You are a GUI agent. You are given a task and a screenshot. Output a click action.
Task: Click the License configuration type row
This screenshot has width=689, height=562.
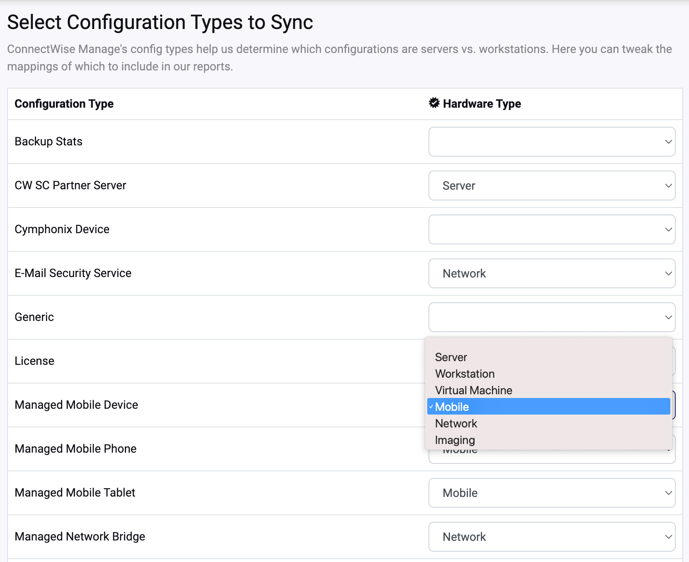click(34, 361)
